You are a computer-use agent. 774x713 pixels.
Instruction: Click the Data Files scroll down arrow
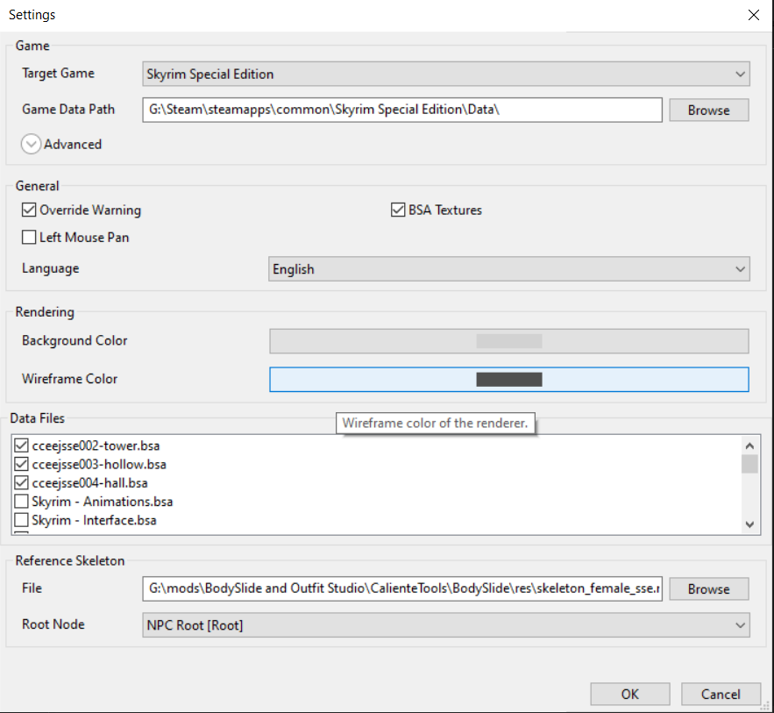749,524
